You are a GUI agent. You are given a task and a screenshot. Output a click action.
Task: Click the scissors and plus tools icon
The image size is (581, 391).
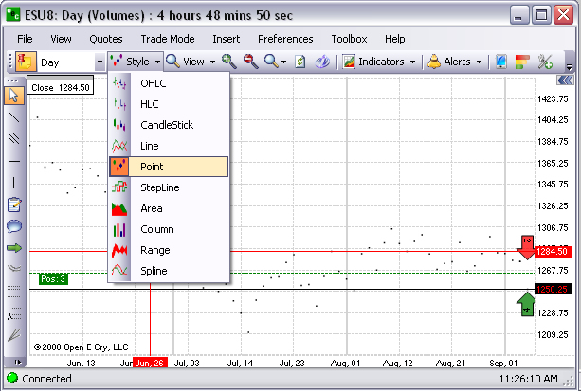tap(545, 62)
